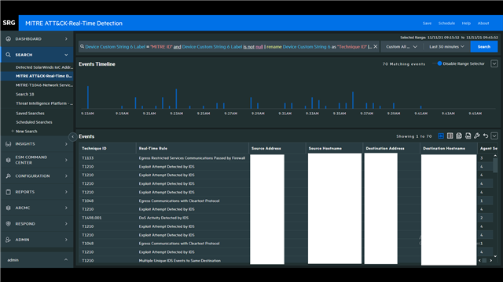Collapse the sidebar with the arrow button

(72, 137)
